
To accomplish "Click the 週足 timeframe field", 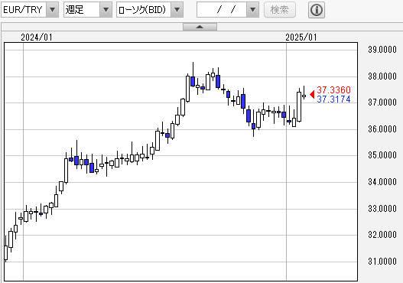I will click(82, 10).
